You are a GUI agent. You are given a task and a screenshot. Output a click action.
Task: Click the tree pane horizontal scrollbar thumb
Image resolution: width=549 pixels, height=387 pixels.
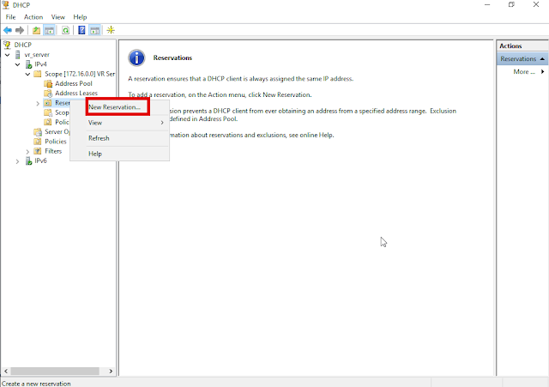[55, 371]
